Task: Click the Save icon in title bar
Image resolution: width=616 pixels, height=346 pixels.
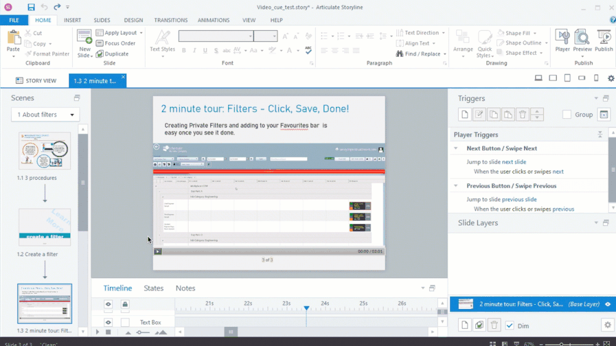Action: [31, 7]
